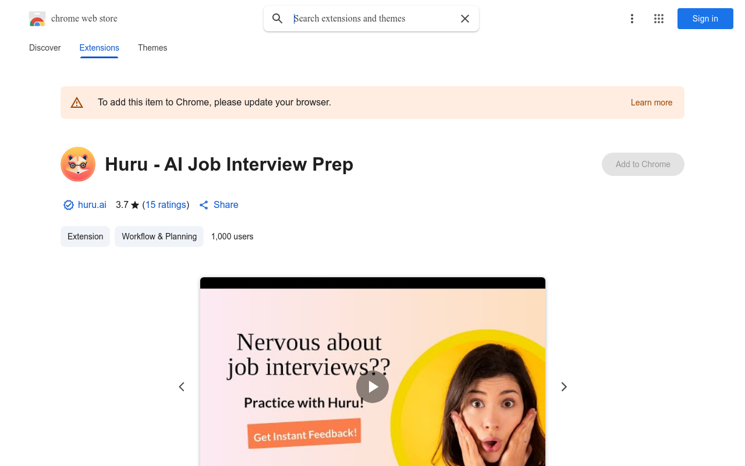Click the '1,000 users' text
The width and height of the screenshot is (745, 466).
click(232, 236)
